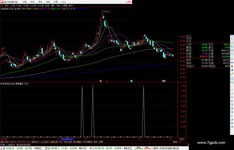This screenshot has width=234, height=150.
Task: Set period to 15 in right toolbar
Action: [232, 94]
